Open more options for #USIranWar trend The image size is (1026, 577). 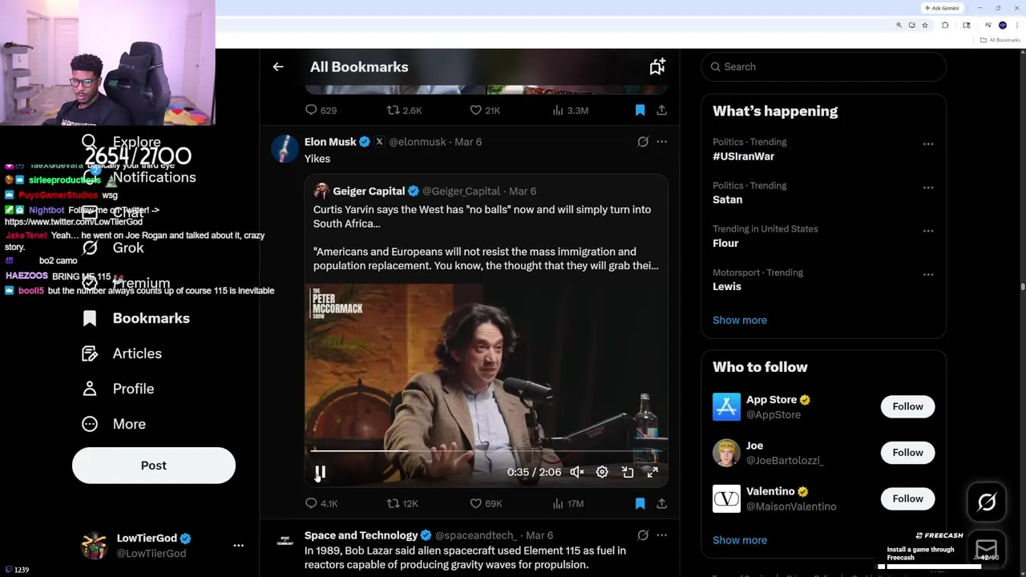928,144
